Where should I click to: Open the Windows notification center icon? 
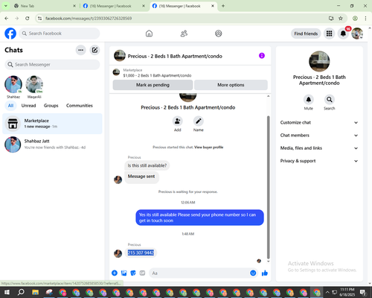(x=363, y=292)
